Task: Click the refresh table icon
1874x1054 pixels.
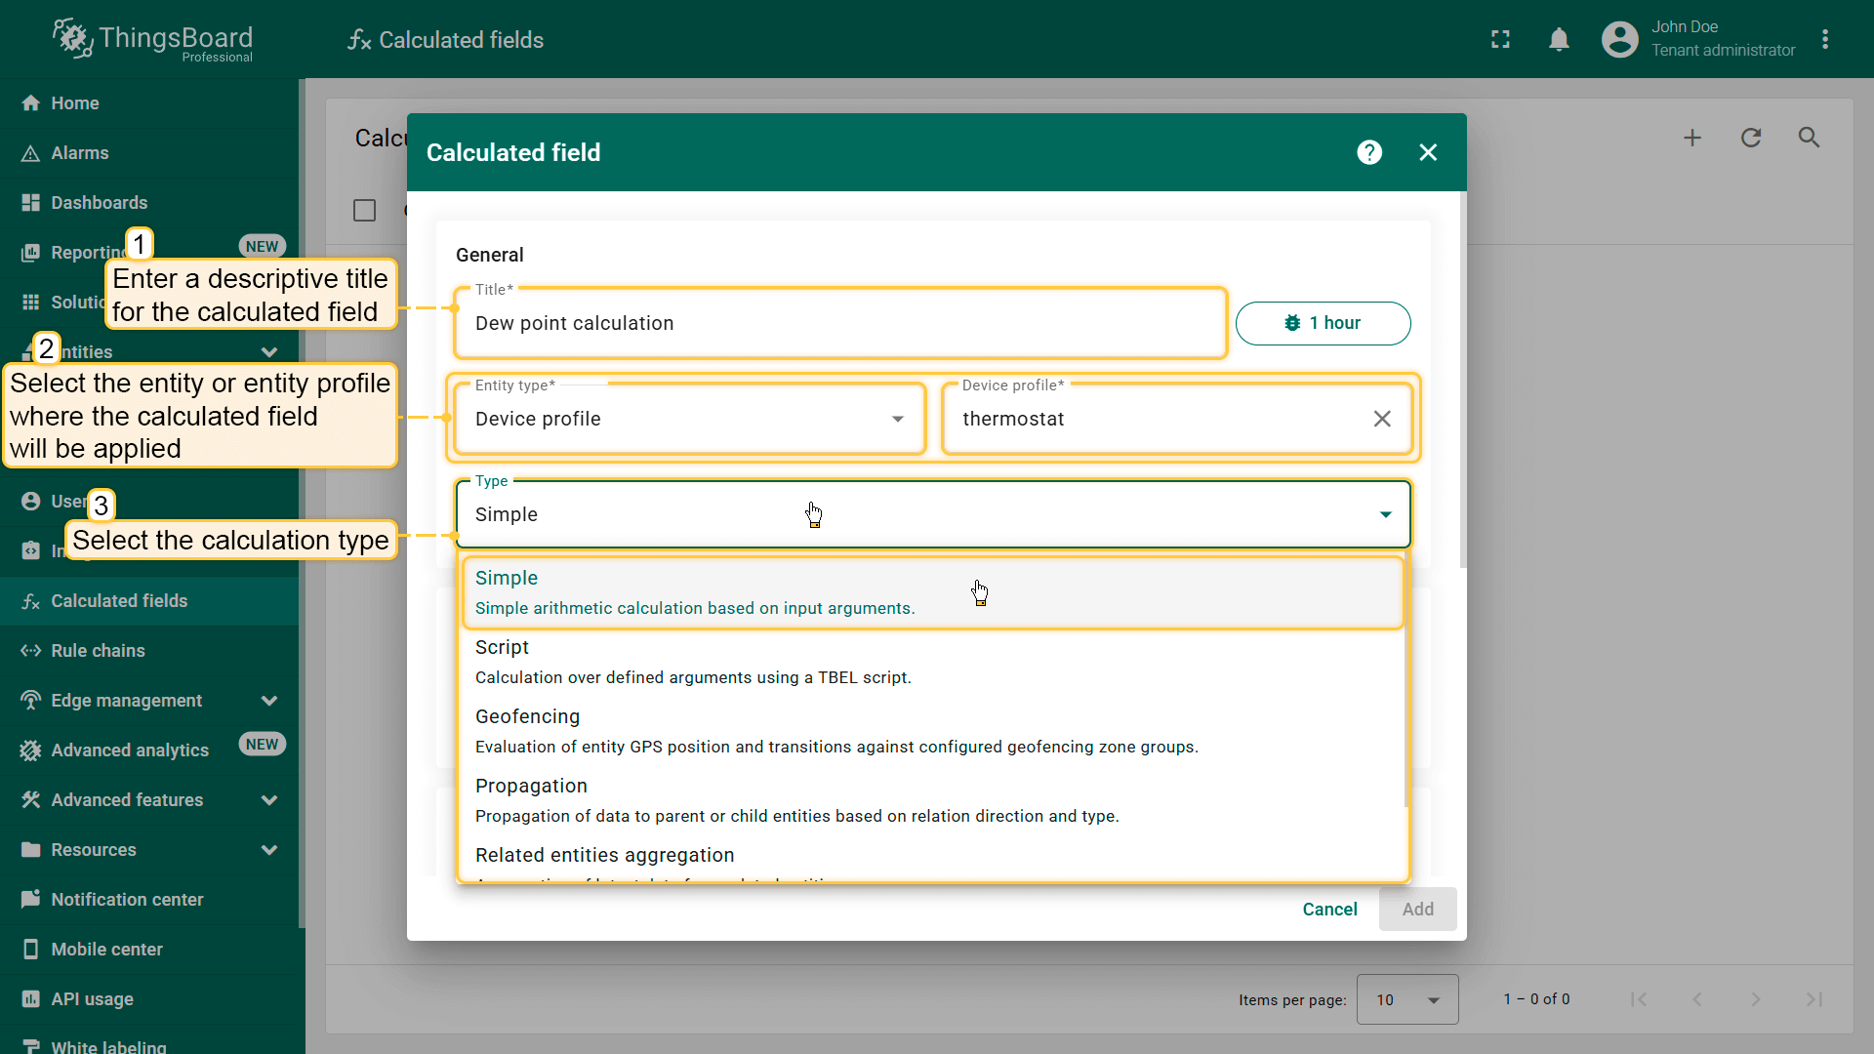Action: (1751, 138)
